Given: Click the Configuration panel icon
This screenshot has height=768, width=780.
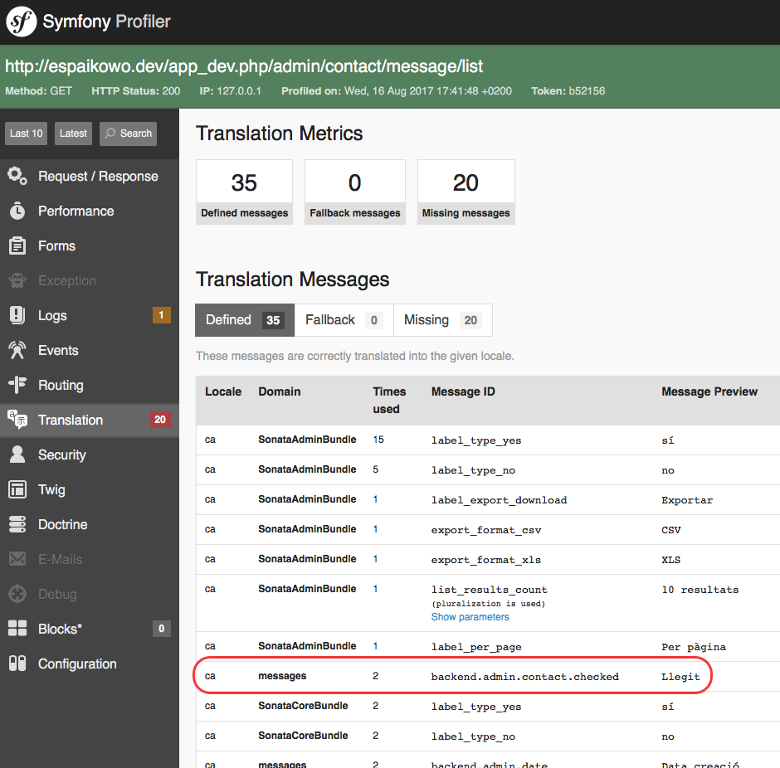Looking at the screenshot, I should click(17, 663).
